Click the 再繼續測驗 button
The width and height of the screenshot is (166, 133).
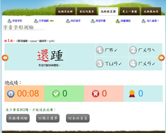click(18, 118)
